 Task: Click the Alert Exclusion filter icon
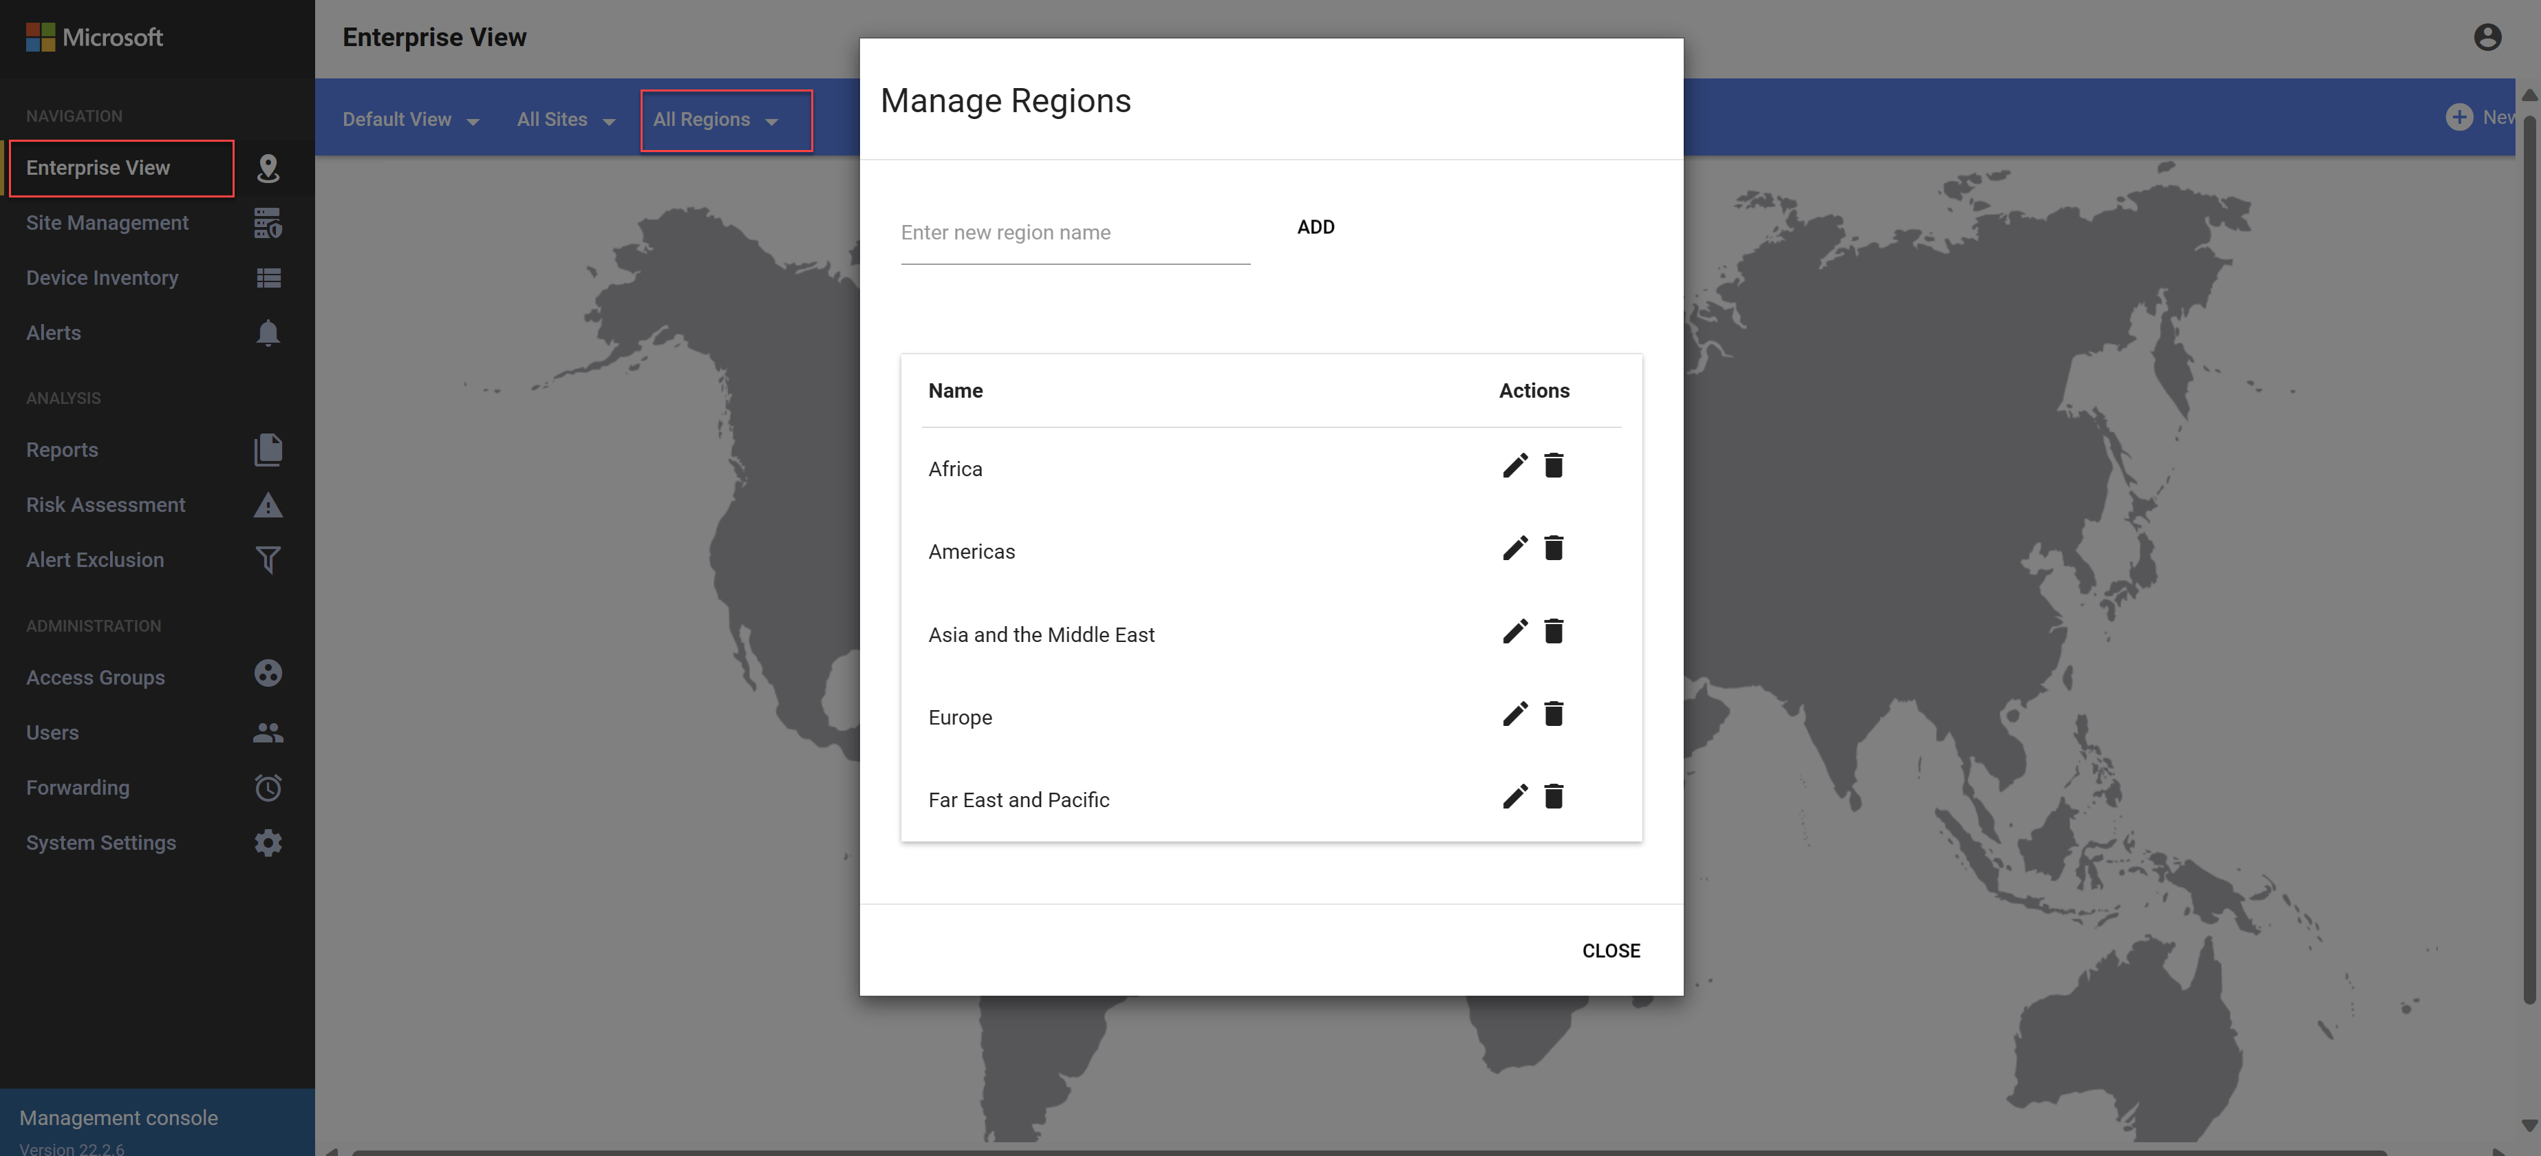[268, 560]
